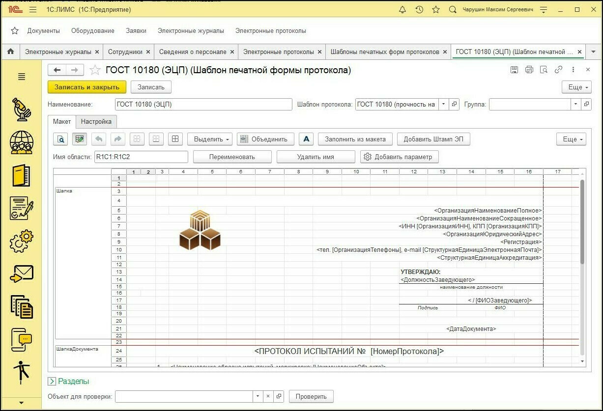Open the yellow book sidebar section
This screenshot has height=411, width=603.
(22, 176)
